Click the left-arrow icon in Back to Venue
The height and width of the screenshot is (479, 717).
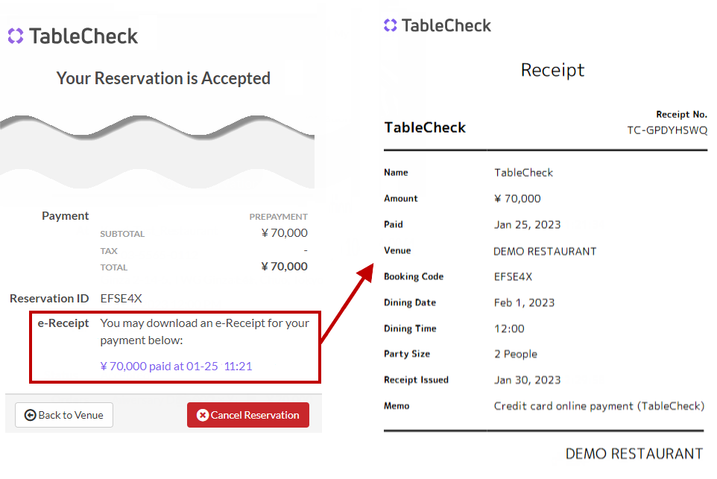tap(31, 415)
